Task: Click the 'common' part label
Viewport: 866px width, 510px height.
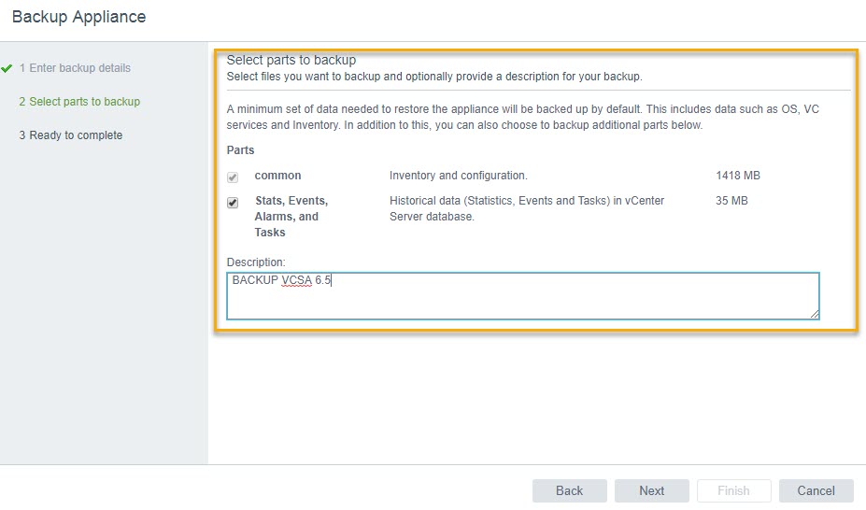Action: 277,176
